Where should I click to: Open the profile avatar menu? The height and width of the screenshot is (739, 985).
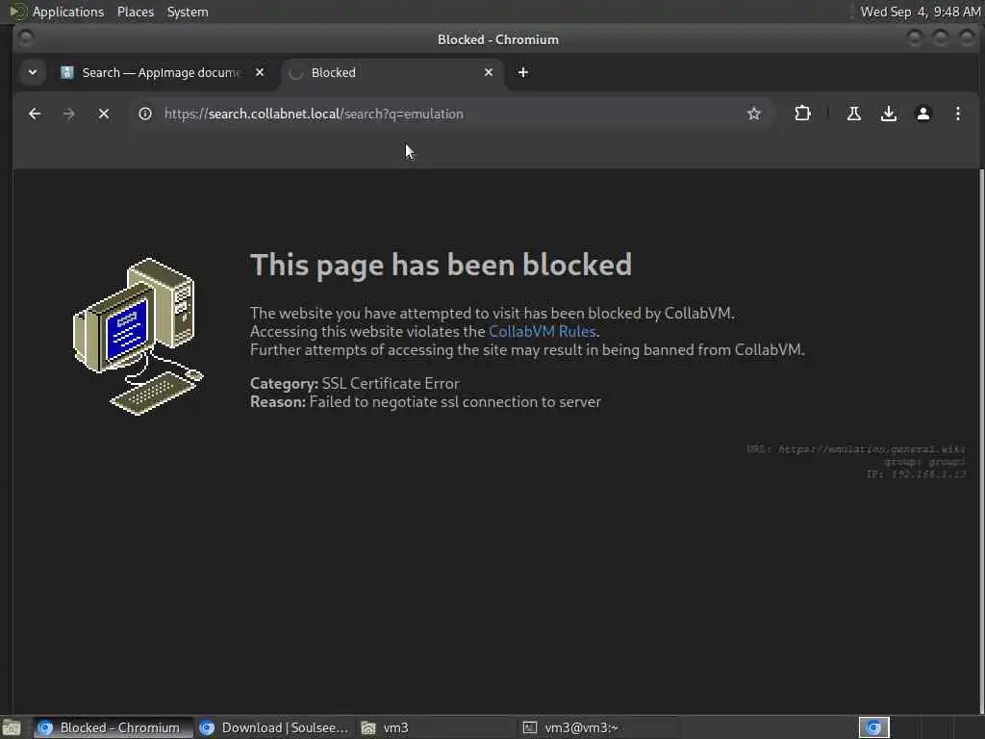[922, 114]
